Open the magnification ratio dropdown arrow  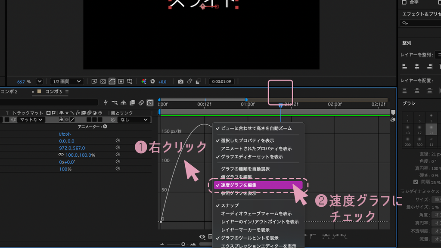click(39, 81)
